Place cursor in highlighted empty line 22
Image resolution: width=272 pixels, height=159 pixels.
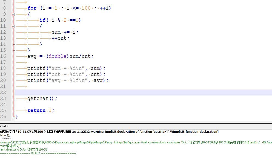[144, 92]
